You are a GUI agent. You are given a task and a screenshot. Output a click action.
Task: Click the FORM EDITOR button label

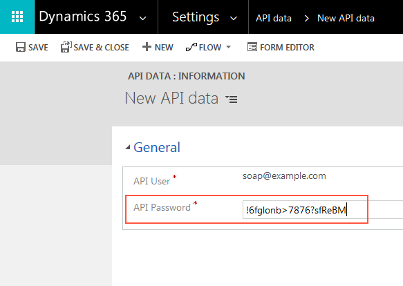pyautogui.click(x=287, y=48)
